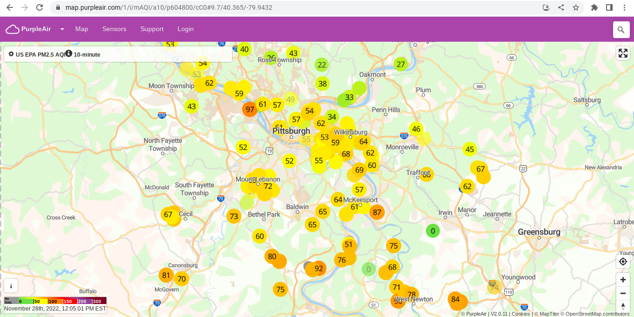
Task: Click the Login link
Action: (x=185, y=29)
